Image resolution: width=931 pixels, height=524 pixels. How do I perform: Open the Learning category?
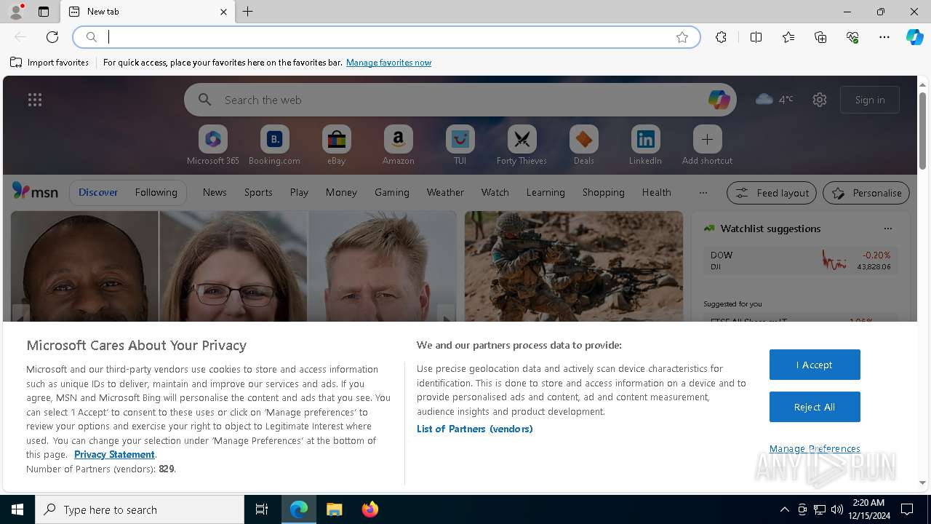pyautogui.click(x=546, y=192)
